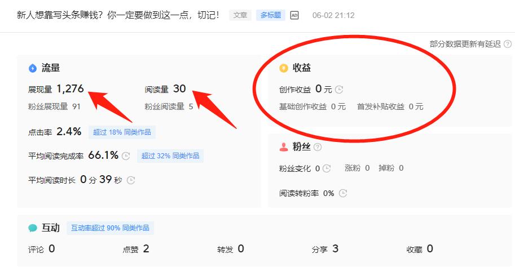
Task: Click the date 06-02 21:12
Action: (333, 15)
